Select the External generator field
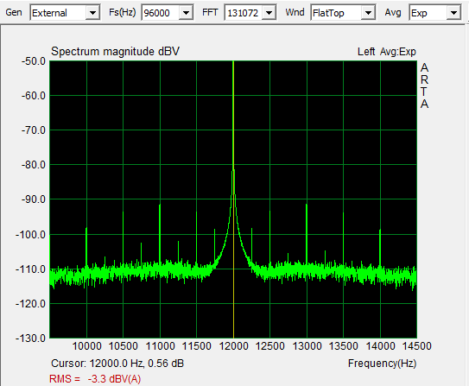 pos(59,13)
